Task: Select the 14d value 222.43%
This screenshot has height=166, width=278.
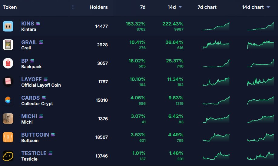Action: coord(173,24)
